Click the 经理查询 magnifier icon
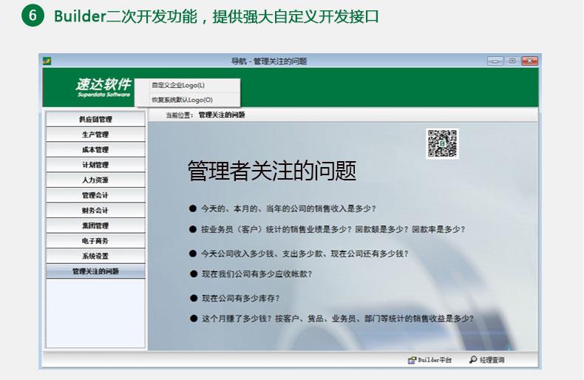The width and height of the screenshot is (584, 380). [x=473, y=360]
